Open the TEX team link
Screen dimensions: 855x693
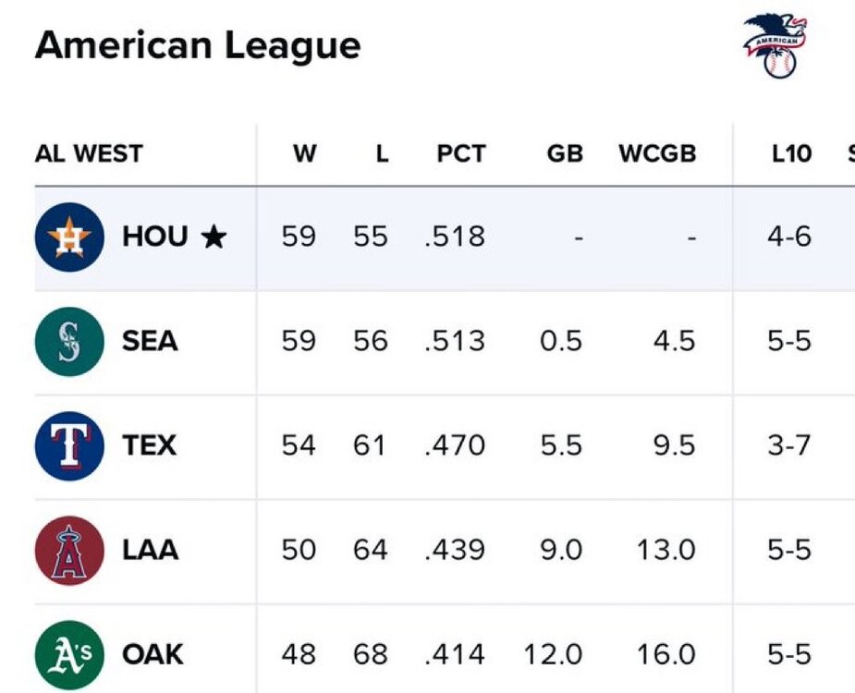tap(150, 446)
